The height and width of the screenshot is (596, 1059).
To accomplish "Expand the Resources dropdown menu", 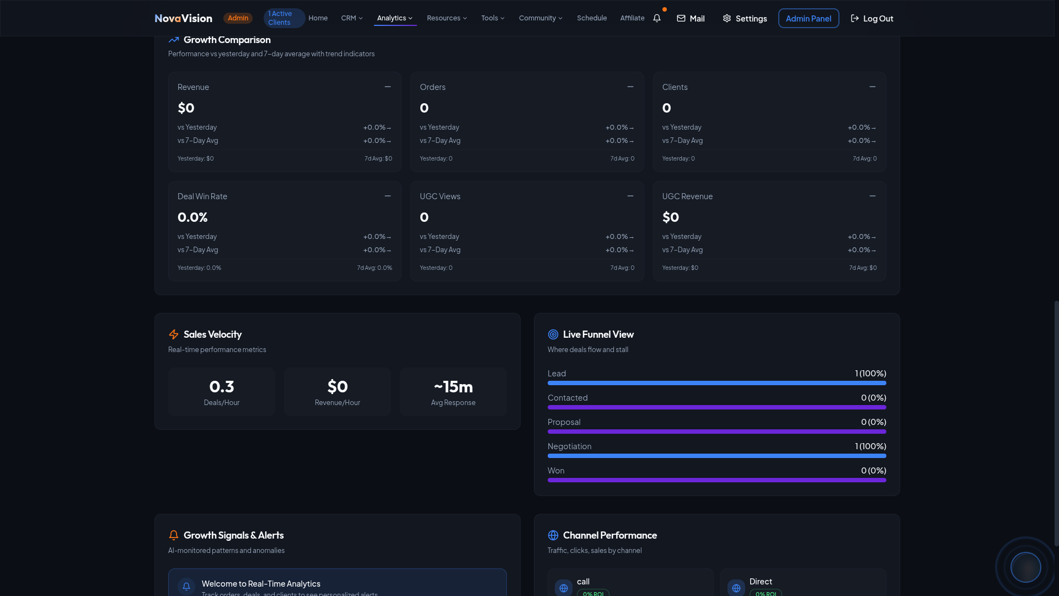I will (x=447, y=18).
